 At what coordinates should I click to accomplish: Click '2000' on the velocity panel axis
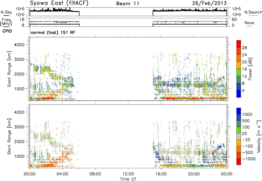19,141
